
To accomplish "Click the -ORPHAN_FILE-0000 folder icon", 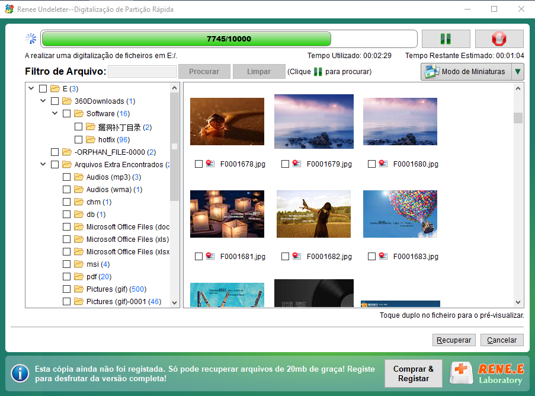I will tap(67, 152).
